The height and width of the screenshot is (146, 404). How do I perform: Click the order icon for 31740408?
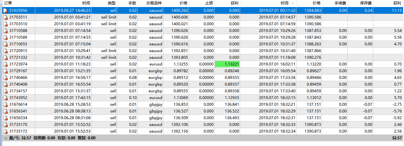pos(5,84)
